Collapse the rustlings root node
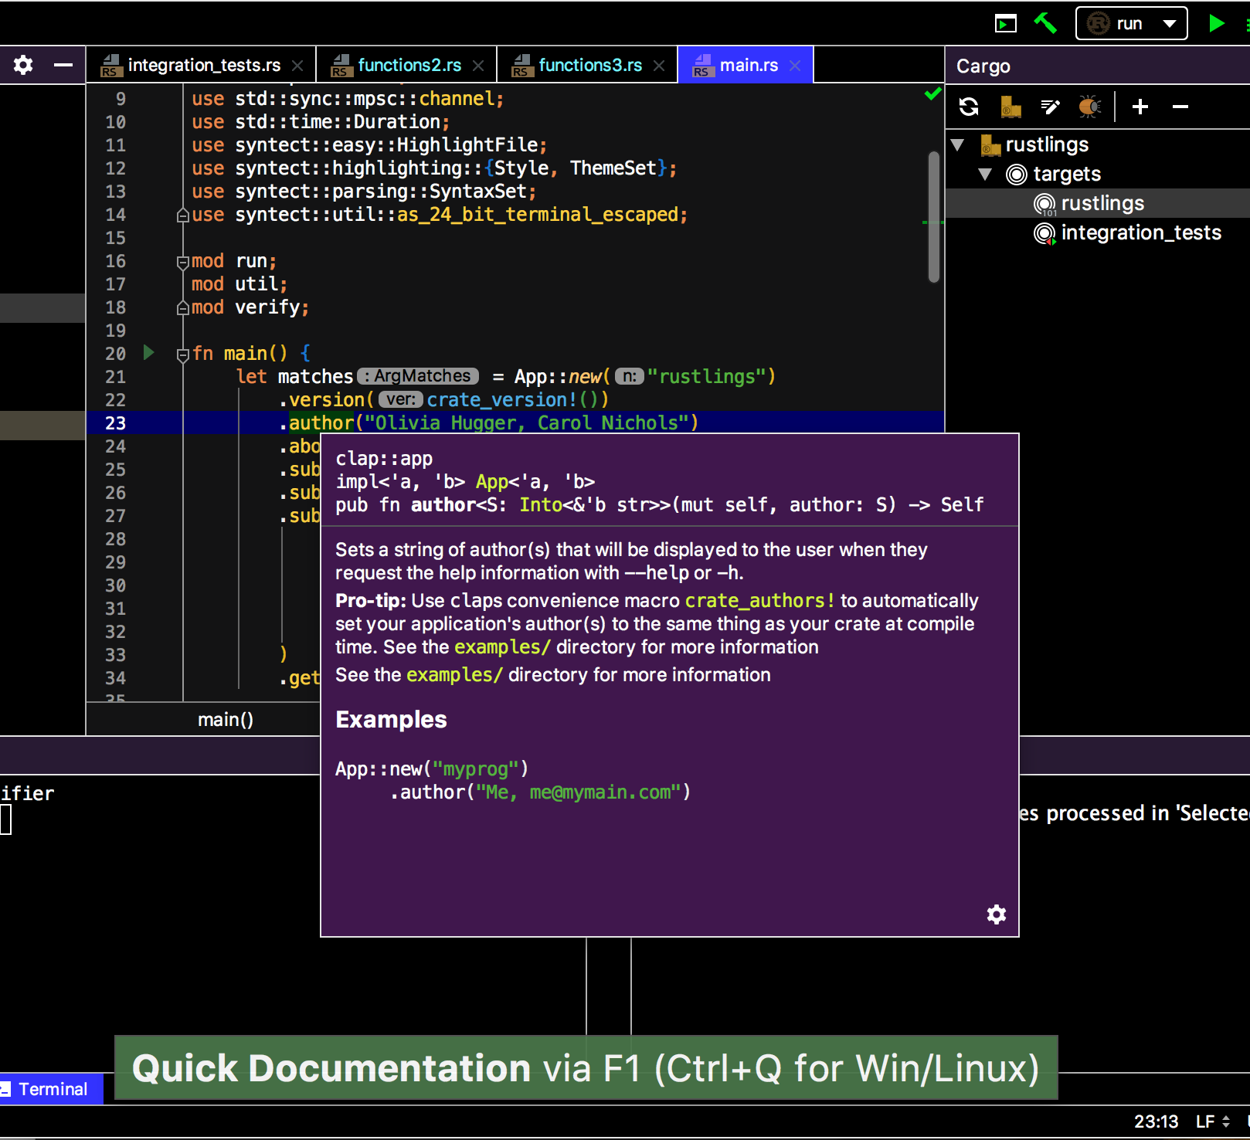 click(x=958, y=144)
